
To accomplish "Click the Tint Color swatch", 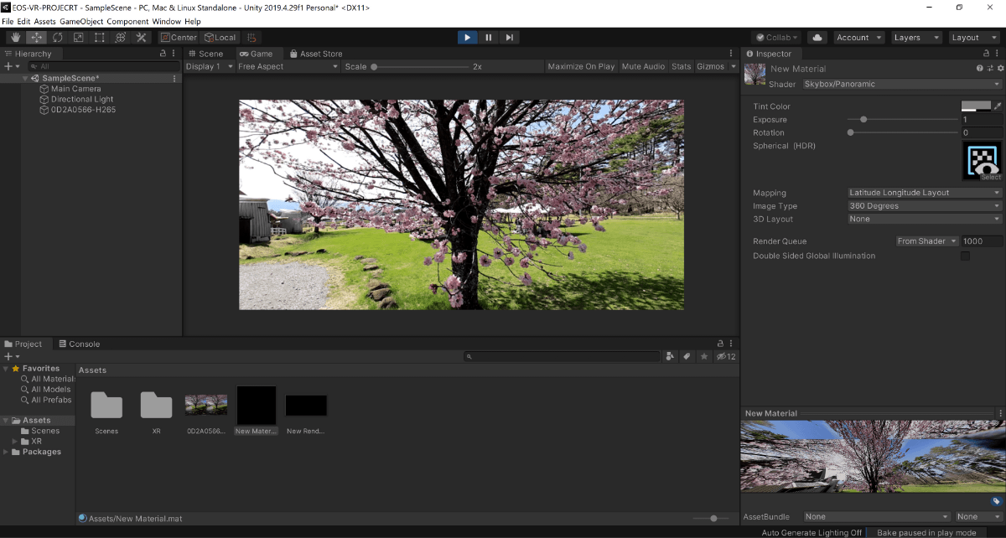I will click(975, 106).
